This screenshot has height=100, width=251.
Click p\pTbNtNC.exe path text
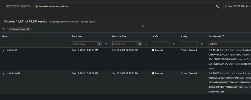(x=217, y=92)
